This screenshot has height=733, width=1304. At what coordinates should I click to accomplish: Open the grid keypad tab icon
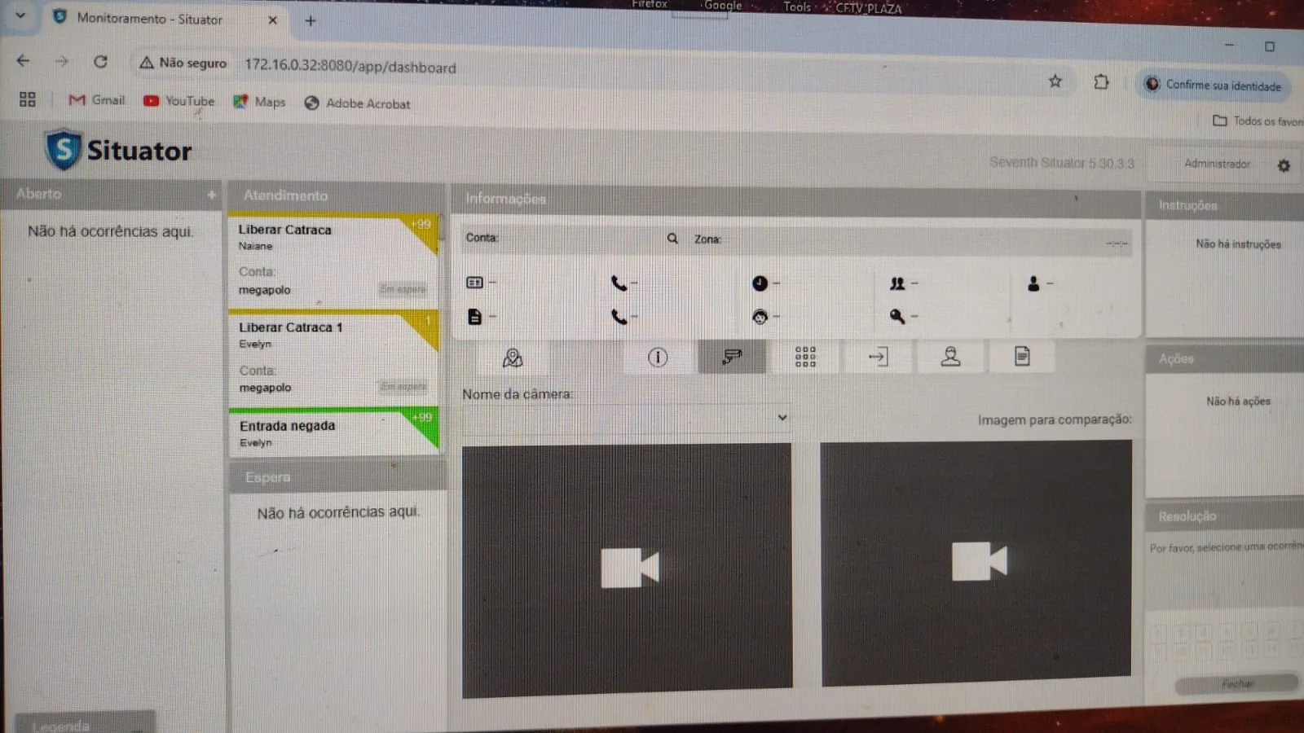(805, 356)
